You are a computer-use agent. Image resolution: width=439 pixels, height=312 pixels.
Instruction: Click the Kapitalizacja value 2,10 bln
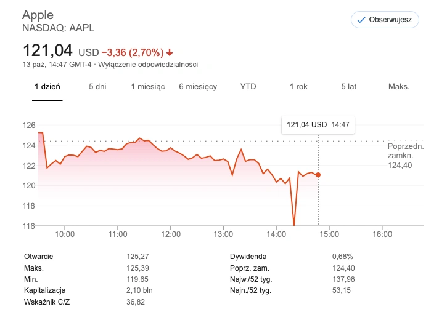tap(139, 290)
